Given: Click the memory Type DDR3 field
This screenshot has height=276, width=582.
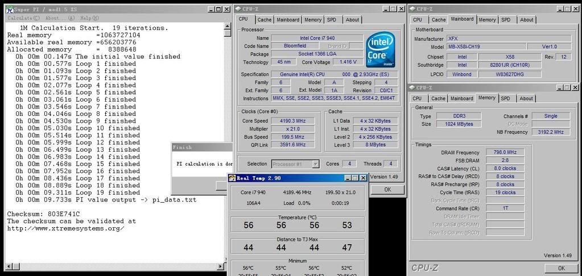Looking at the screenshot, I should [459, 116].
